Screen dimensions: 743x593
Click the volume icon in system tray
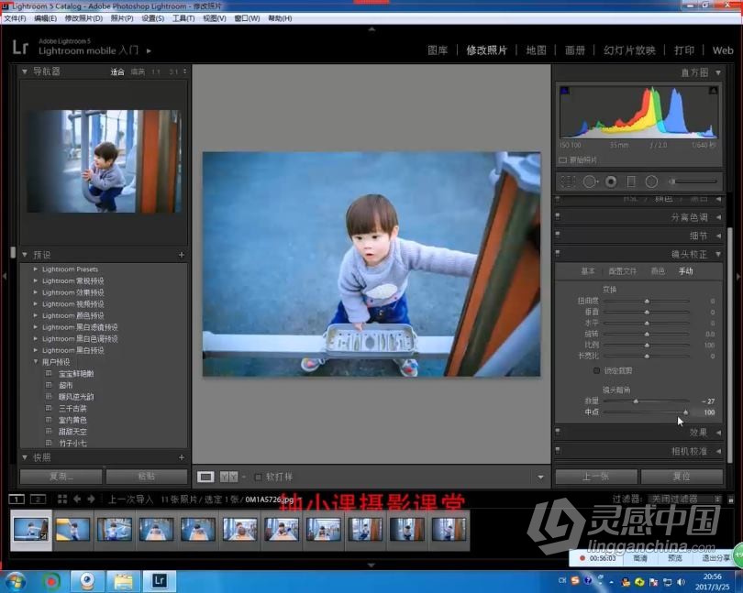pyautogui.click(x=682, y=582)
